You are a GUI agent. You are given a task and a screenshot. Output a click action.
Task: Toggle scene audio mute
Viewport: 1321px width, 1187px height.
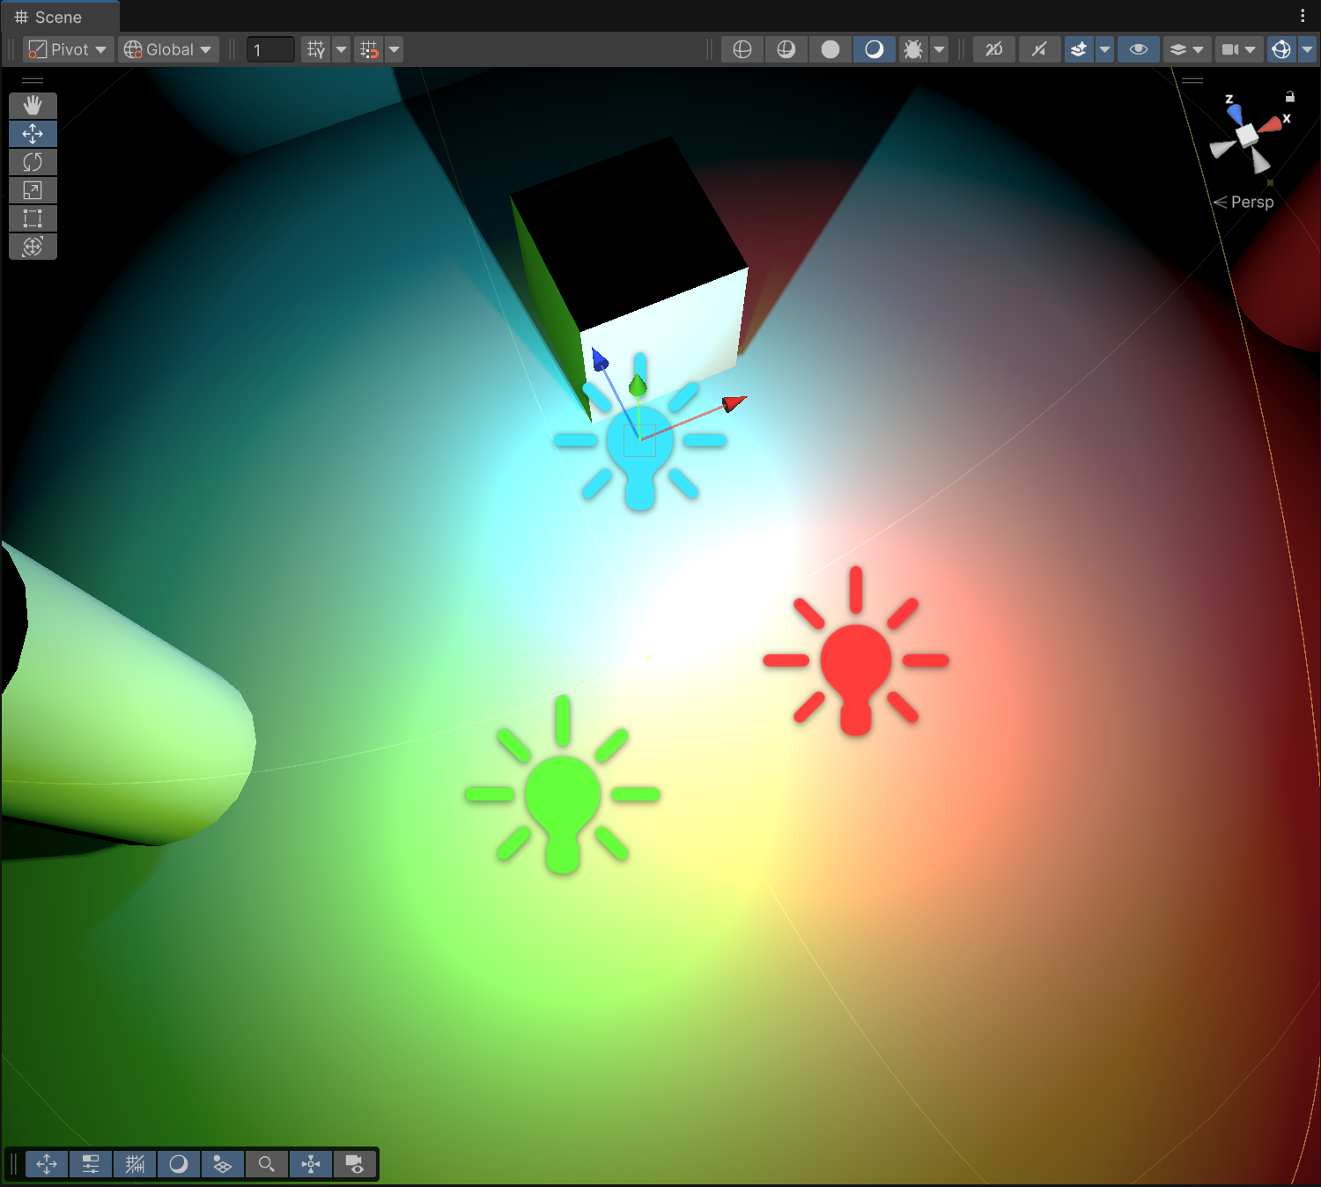pyautogui.click(x=1040, y=49)
